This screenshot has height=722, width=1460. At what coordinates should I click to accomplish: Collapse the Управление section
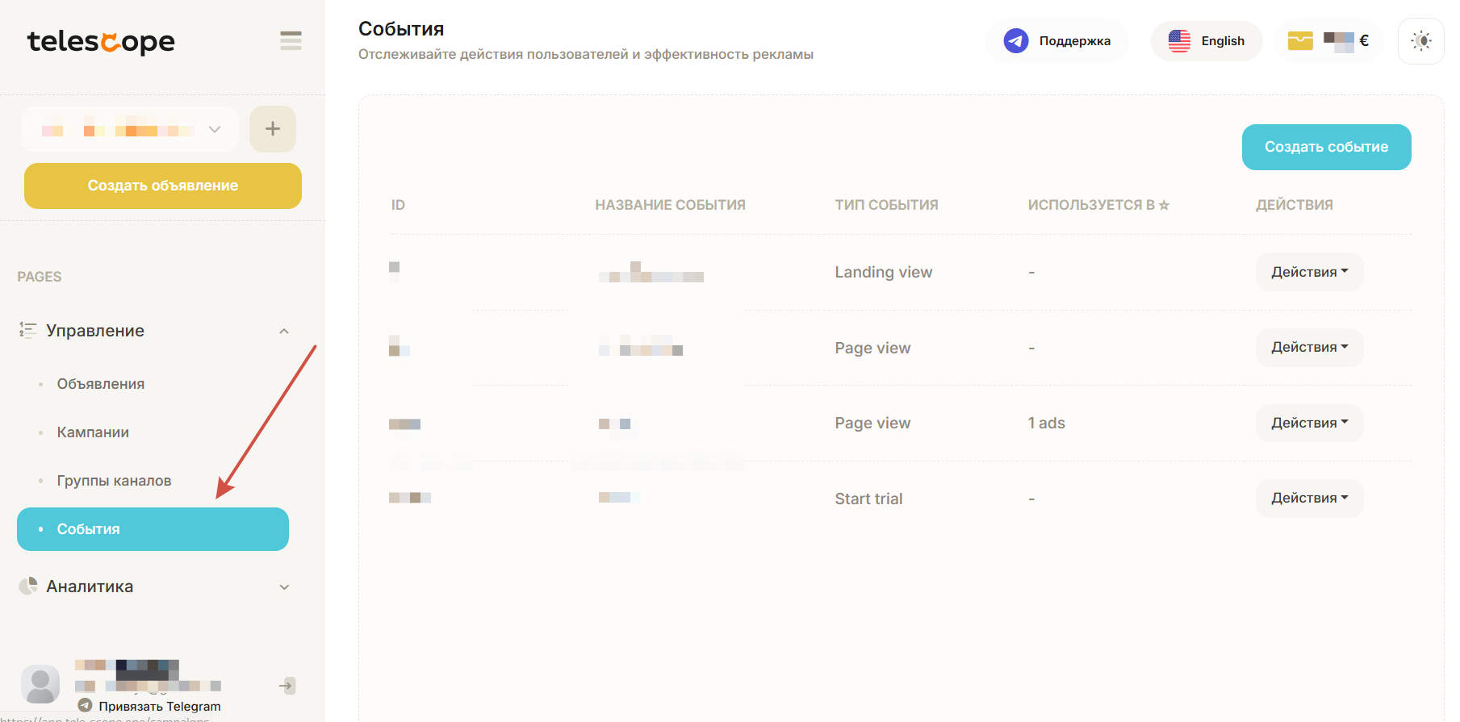283,331
